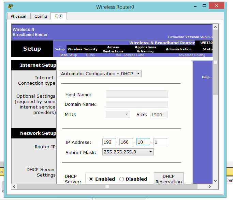
Task: Expand the Subnet Mask dropdown
Action: point(128,152)
